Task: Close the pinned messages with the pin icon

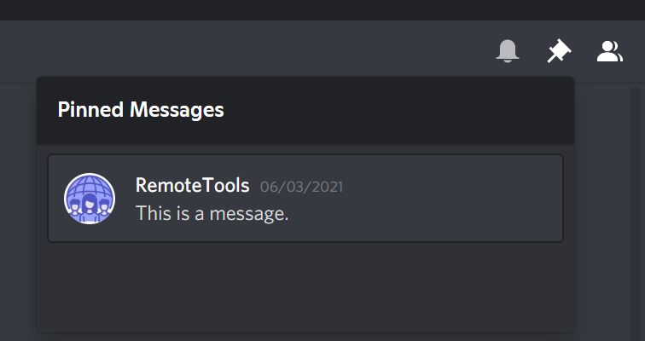Action: click(559, 51)
